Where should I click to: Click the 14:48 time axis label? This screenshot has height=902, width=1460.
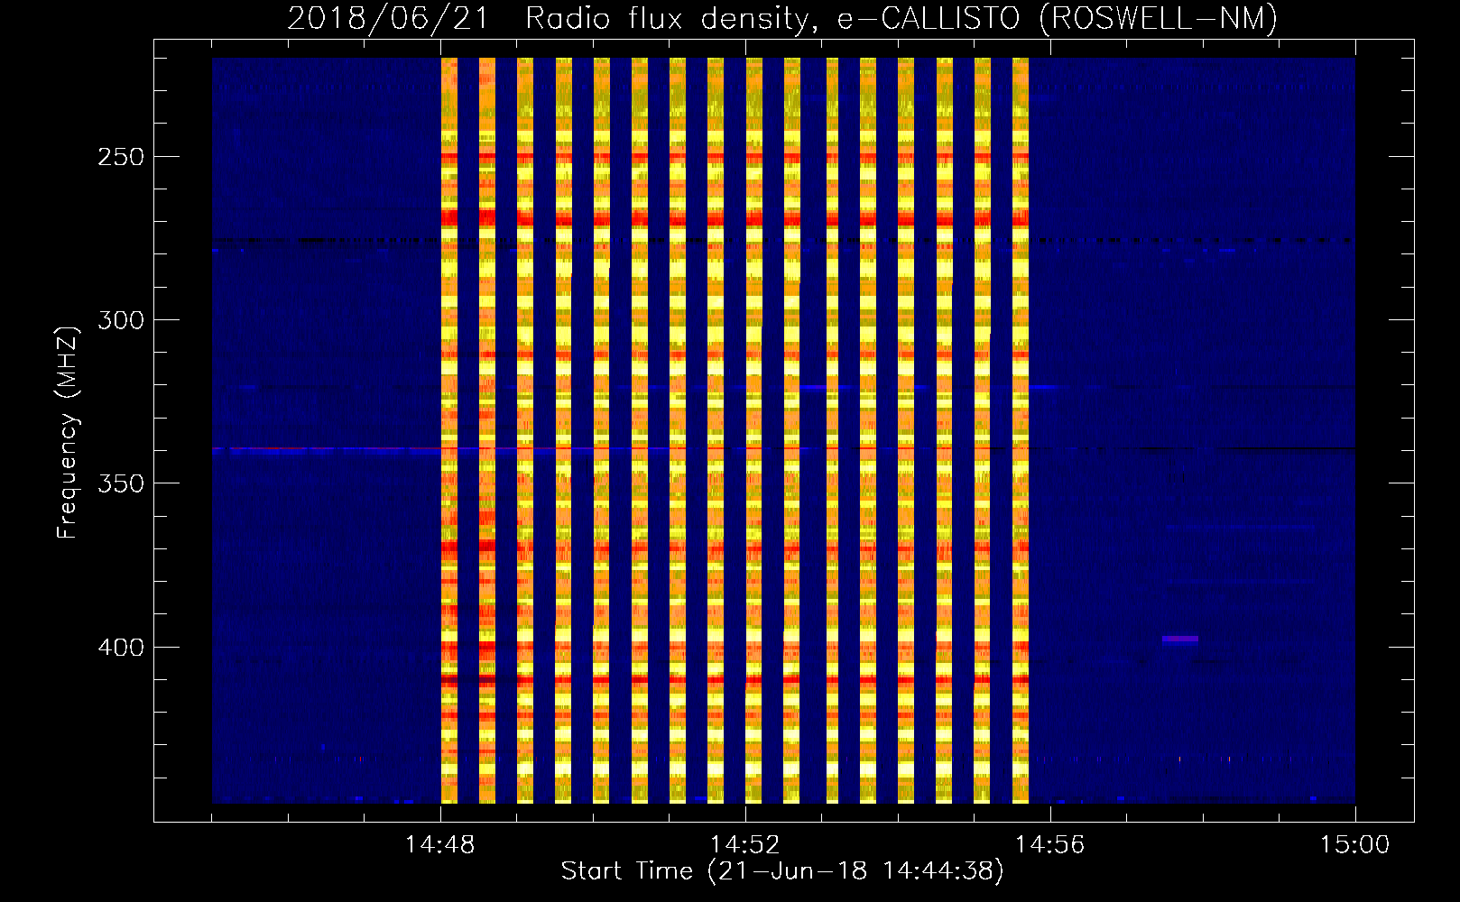pyautogui.click(x=440, y=844)
